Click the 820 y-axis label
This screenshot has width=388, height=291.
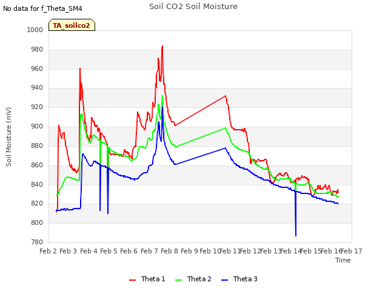click(x=37, y=204)
